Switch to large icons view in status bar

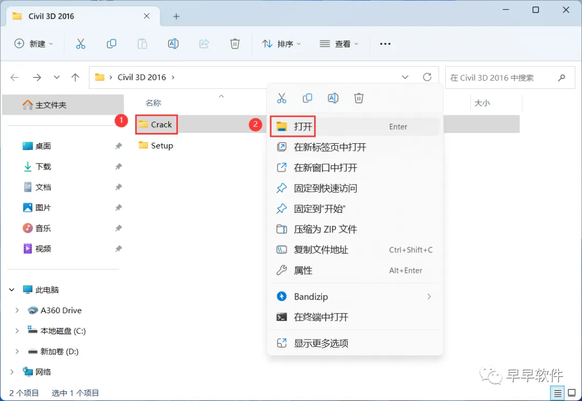click(572, 393)
